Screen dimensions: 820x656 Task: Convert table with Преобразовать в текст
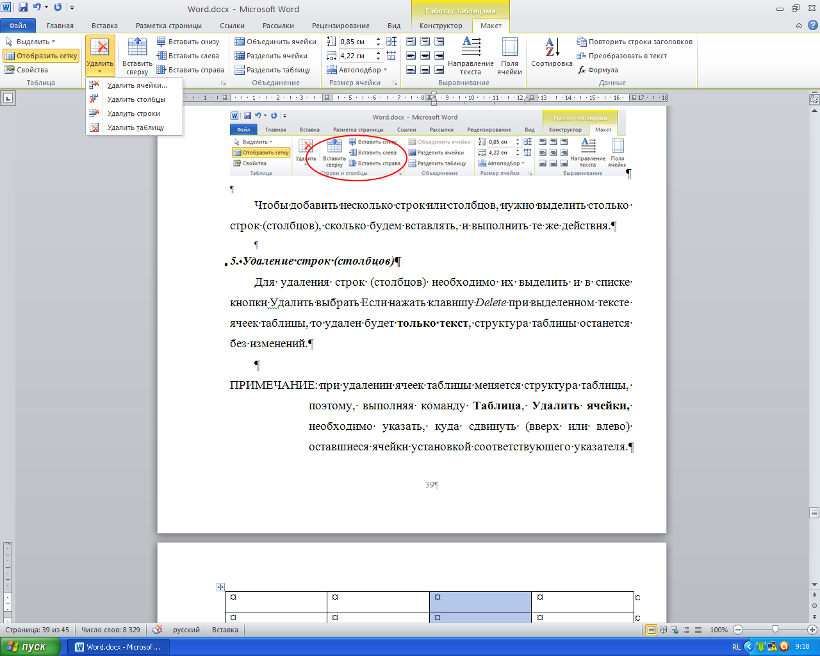click(622, 56)
